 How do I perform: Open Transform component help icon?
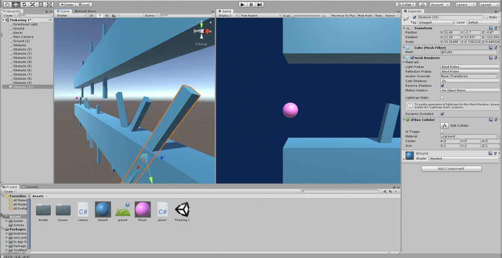pos(491,28)
